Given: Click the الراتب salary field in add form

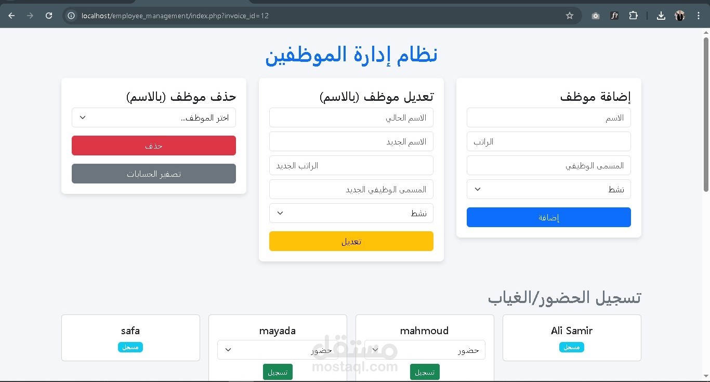Looking at the screenshot, I should [549, 141].
